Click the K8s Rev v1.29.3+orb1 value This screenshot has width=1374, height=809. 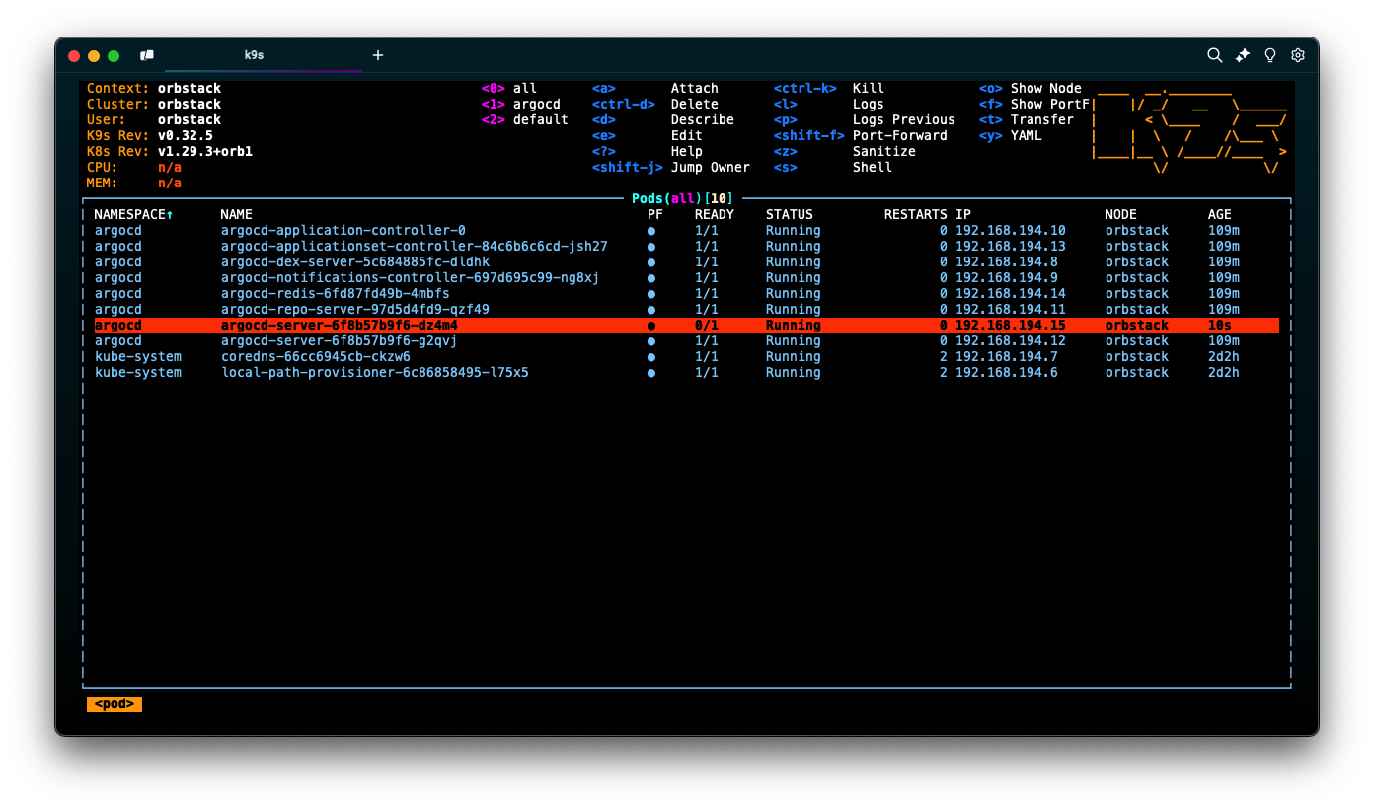[205, 152]
